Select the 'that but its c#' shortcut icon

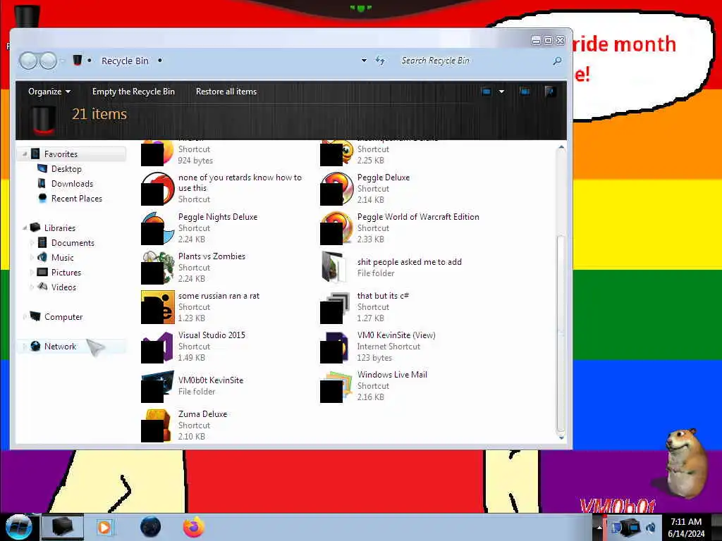tap(336, 307)
